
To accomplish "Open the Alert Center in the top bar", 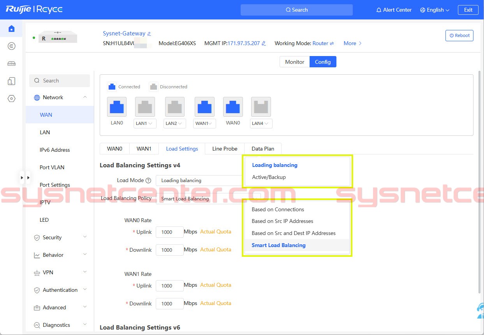I will pyautogui.click(x=393, y=10).
